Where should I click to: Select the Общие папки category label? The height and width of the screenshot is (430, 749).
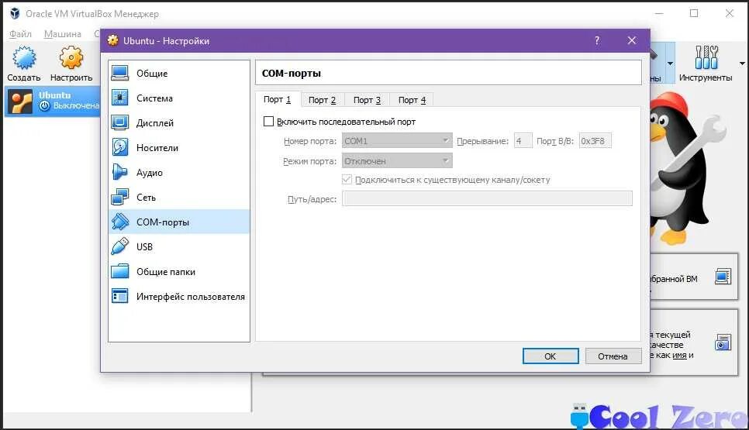click(166, 272)
